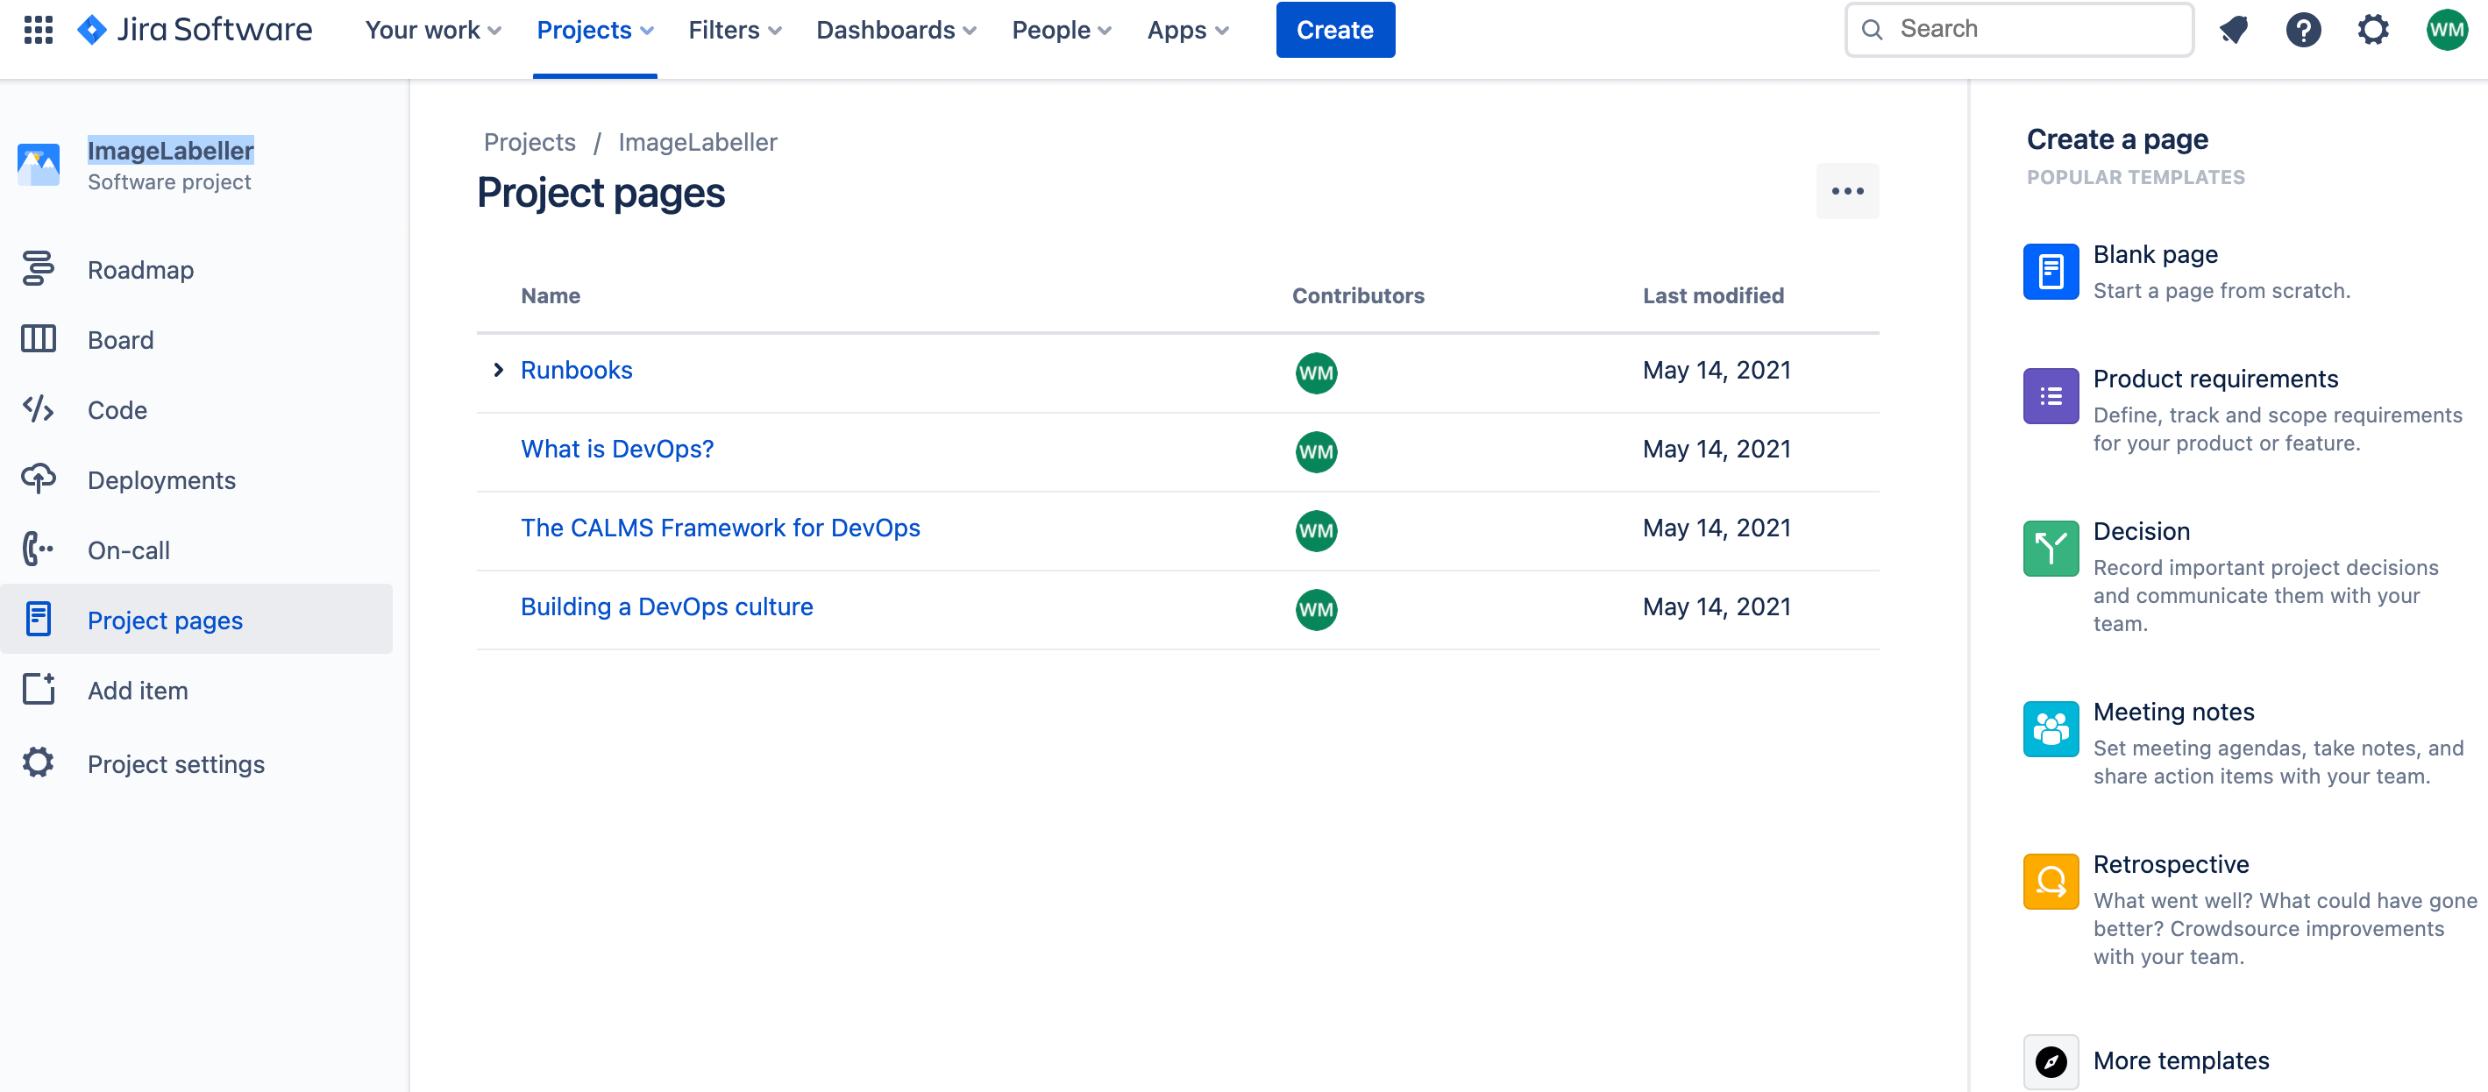Click the Deployments icon in sidebar
Viewport: 2488px width, 1092px height.
coord(38,478)
